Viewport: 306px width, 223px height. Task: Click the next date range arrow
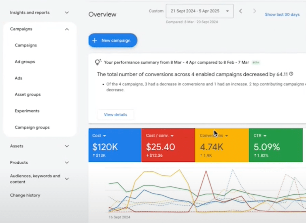click(x=254, y=11)
